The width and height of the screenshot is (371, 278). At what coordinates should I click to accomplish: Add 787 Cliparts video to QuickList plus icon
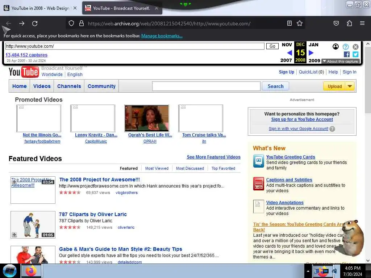coord(14,235)
